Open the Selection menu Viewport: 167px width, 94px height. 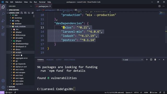click(x=19, y=2)
